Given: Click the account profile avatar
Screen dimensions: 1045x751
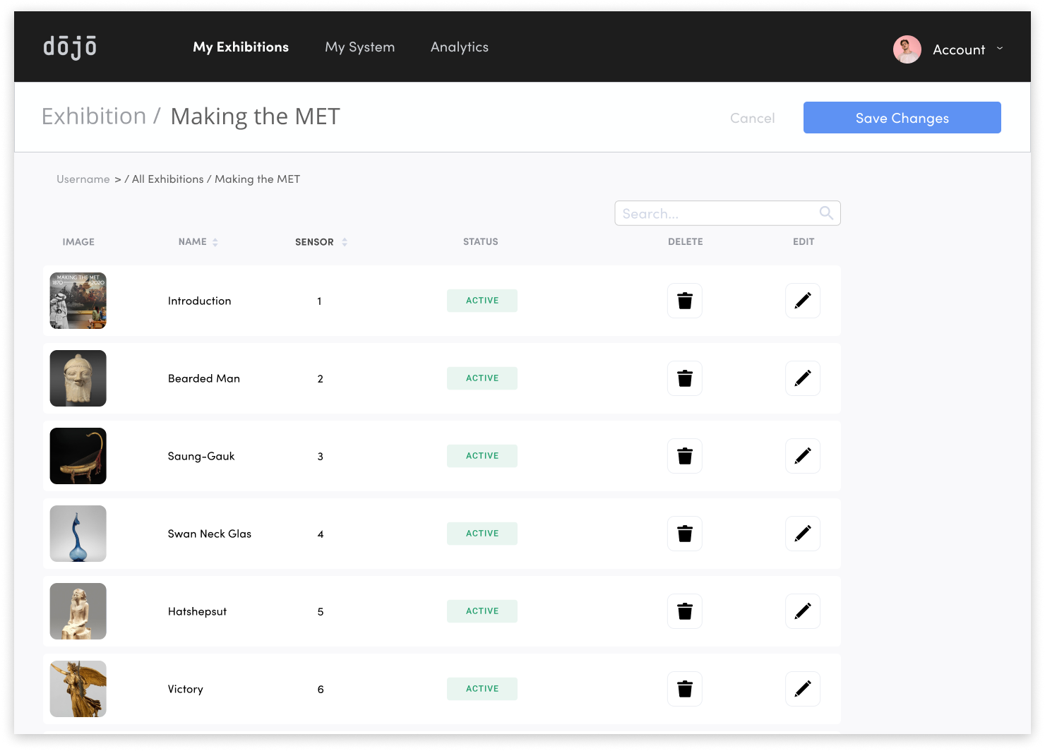Looking at the screenshot, I should tap(907, 49).
